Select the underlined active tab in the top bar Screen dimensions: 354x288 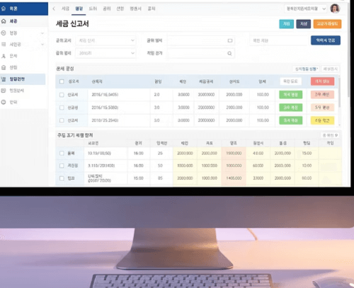point(79,8)
